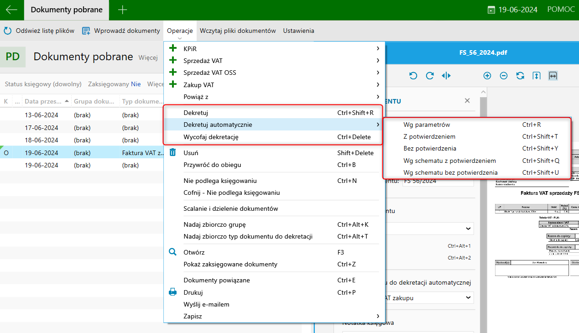Viewport: 579px width, 333px height.
Task: Expand the Zapisz submenu
Action: [x=274, y=316]
